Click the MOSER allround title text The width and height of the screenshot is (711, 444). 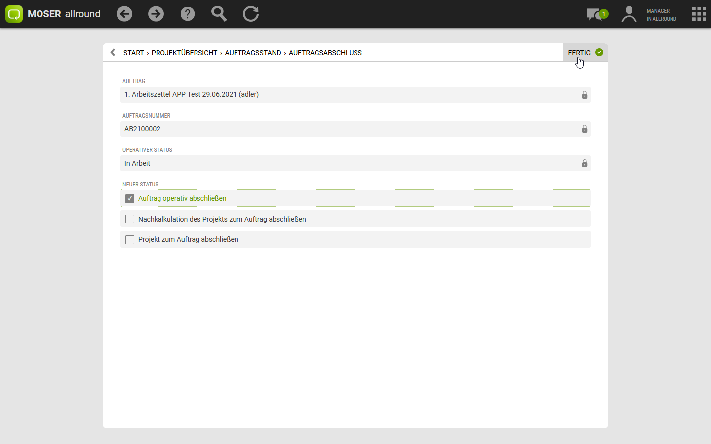click(64, 14)
